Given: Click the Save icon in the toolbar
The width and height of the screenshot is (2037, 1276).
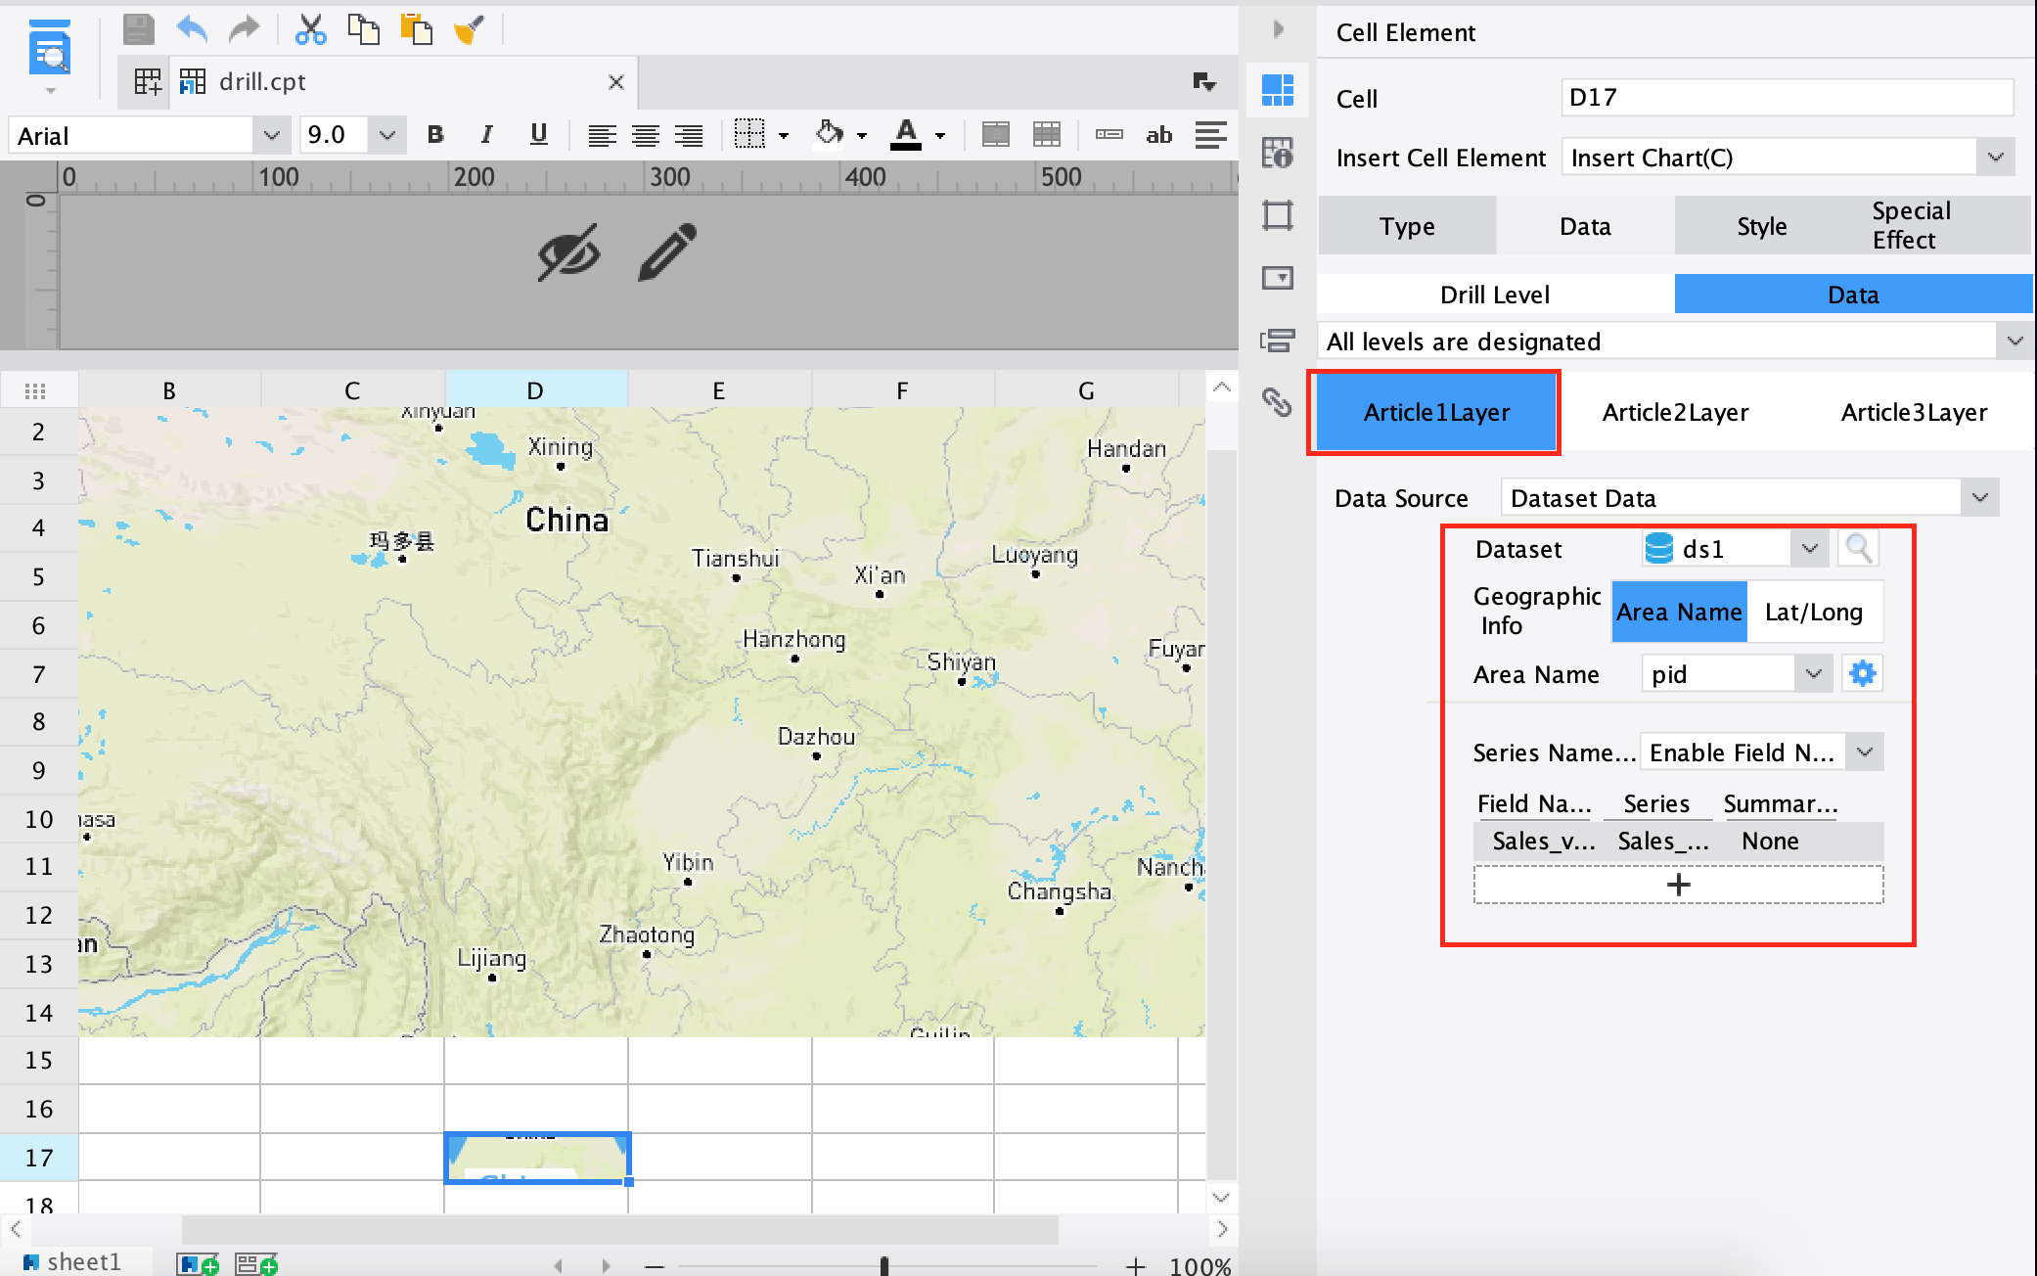Looking at the screenshot, I should click(x=138, y=29).
